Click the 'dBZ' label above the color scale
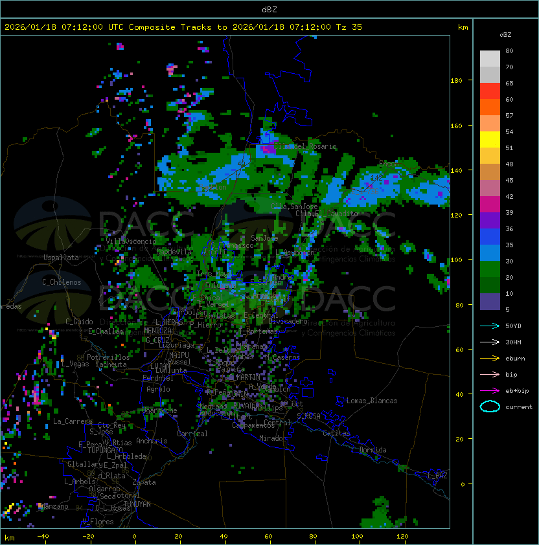Screen dimensions: 539x545 (x=505, y=35)
